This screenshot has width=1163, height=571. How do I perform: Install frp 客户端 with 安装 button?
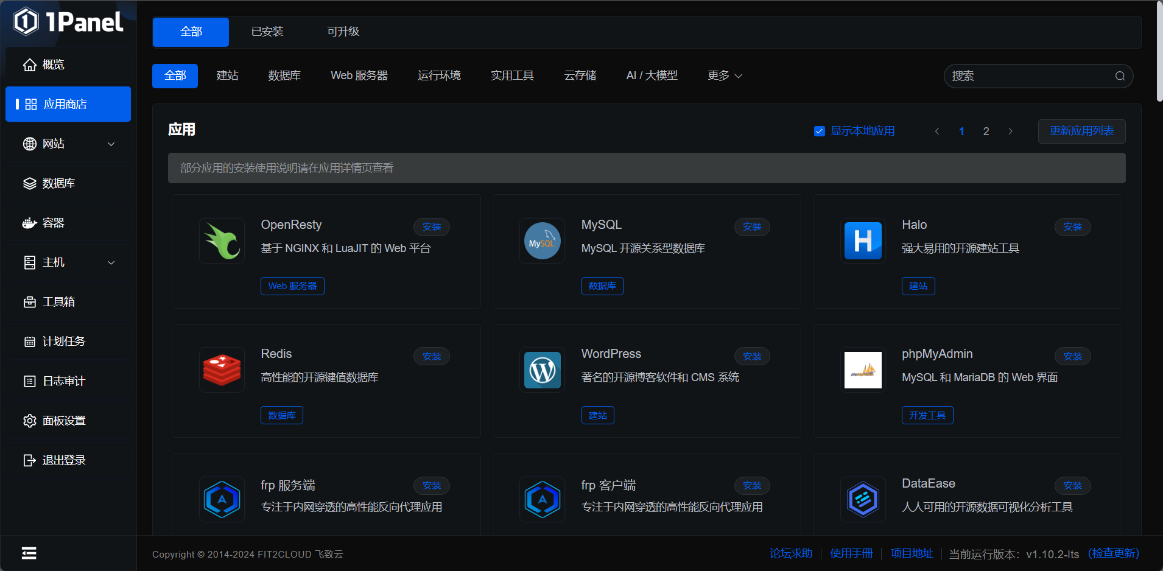(x=752, y=486)
